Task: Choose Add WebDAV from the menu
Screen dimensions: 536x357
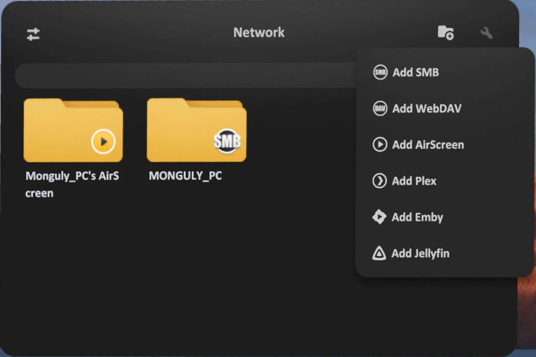Action: (x=426, y=109)
